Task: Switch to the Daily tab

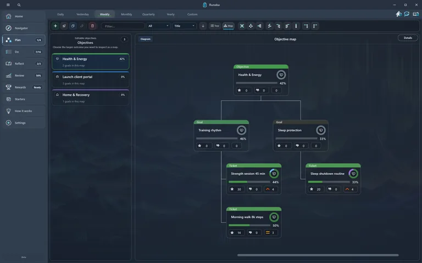Action: pos(60,14)
